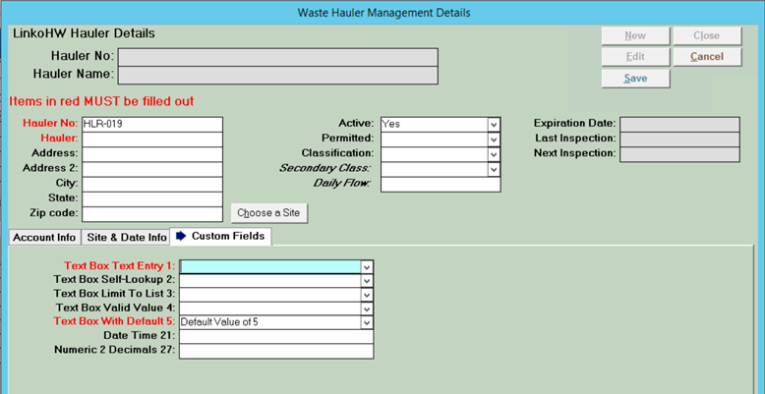Open Text Box With Default 5 dropdown
The image size is (765, 394).
[367, 322]
